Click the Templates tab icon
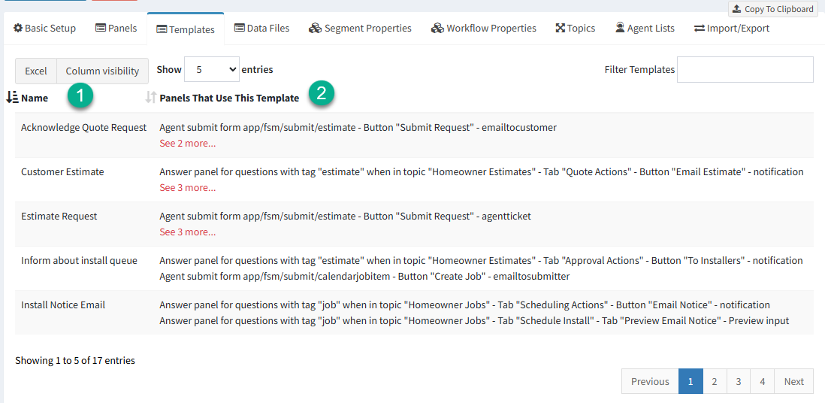 click(162, 29)
